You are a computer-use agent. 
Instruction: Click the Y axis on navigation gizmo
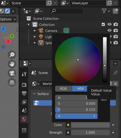[x=12, y=36]
